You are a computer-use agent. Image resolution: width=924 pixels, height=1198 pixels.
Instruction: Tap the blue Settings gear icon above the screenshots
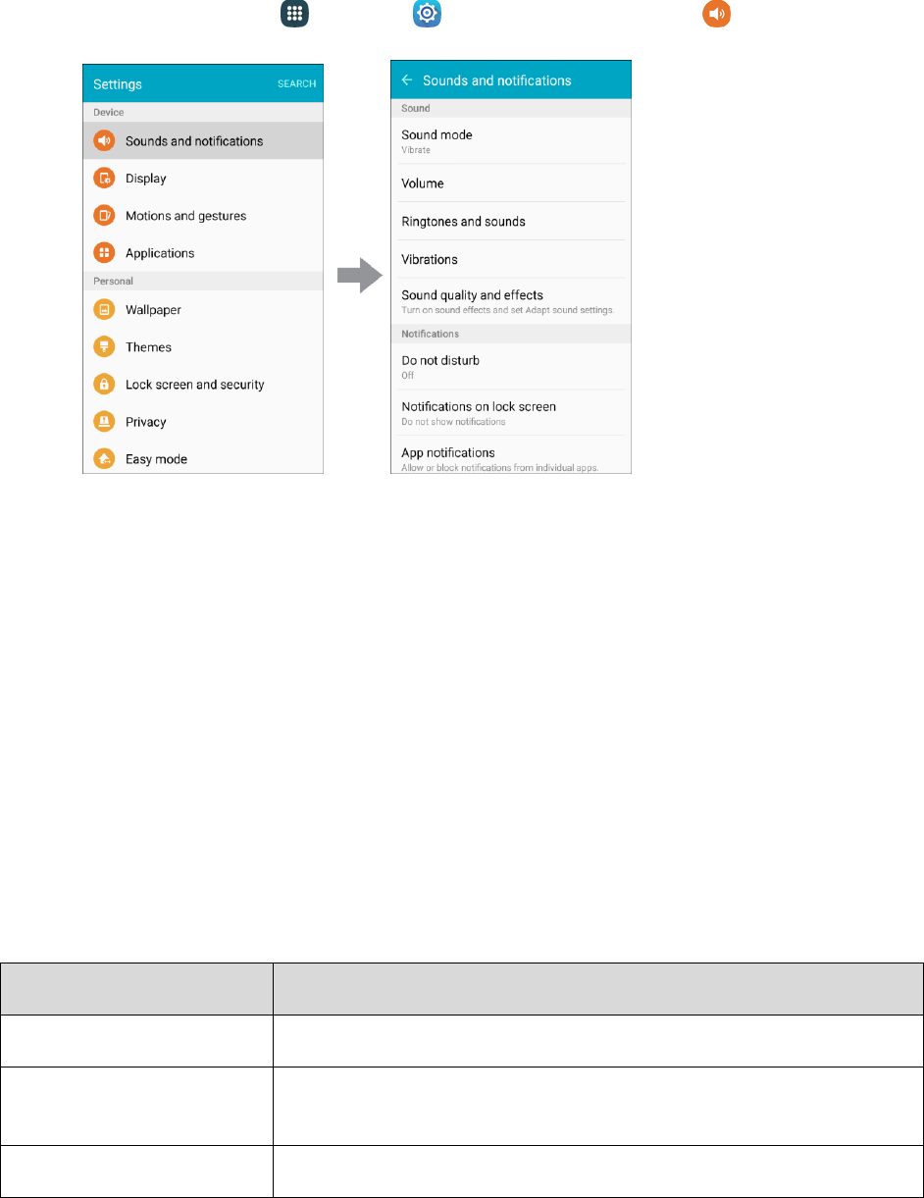(x=427, y=14)
